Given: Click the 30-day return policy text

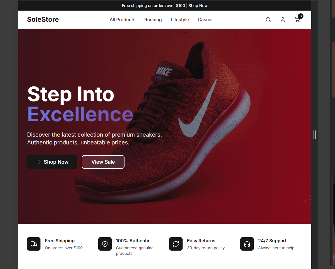Looking at the screenshot, I should [x=206, y=248].
